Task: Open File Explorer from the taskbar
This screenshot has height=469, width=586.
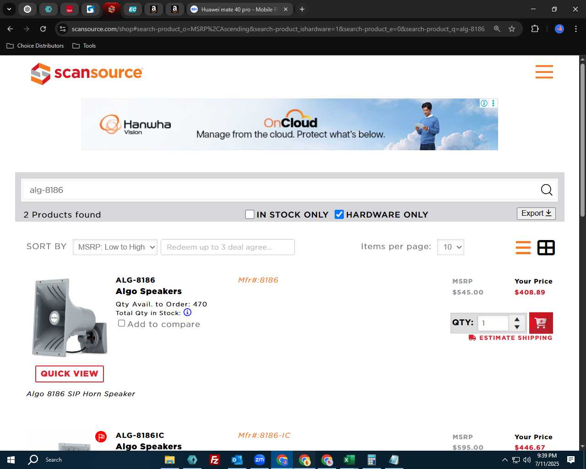Action: 169,460
